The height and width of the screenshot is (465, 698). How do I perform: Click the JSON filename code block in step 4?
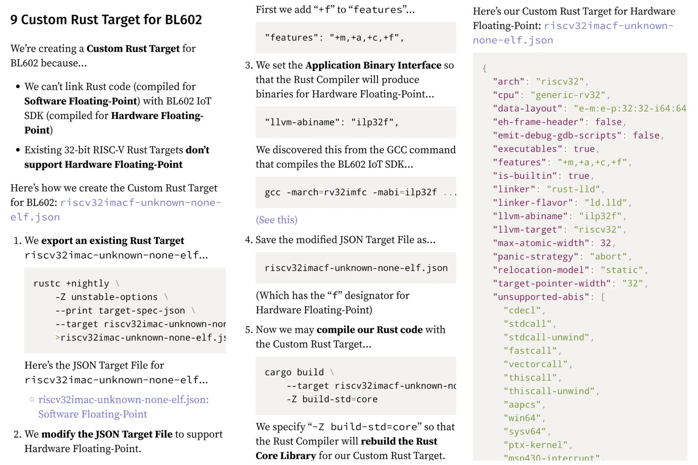pos(356,268)
